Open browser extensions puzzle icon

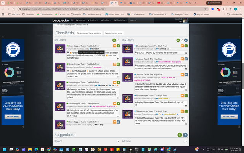[223, 9]
